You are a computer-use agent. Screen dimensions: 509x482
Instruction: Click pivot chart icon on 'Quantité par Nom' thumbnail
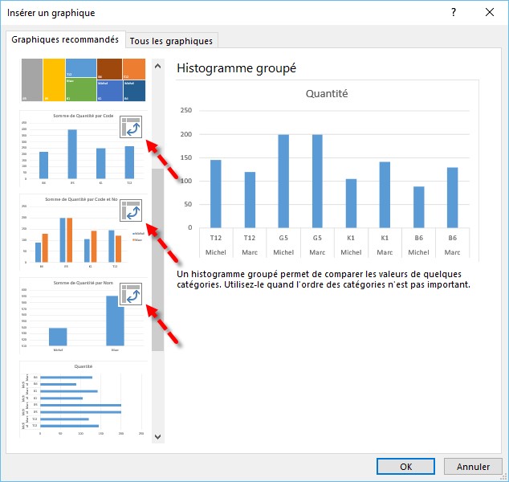tap(131, 294)
